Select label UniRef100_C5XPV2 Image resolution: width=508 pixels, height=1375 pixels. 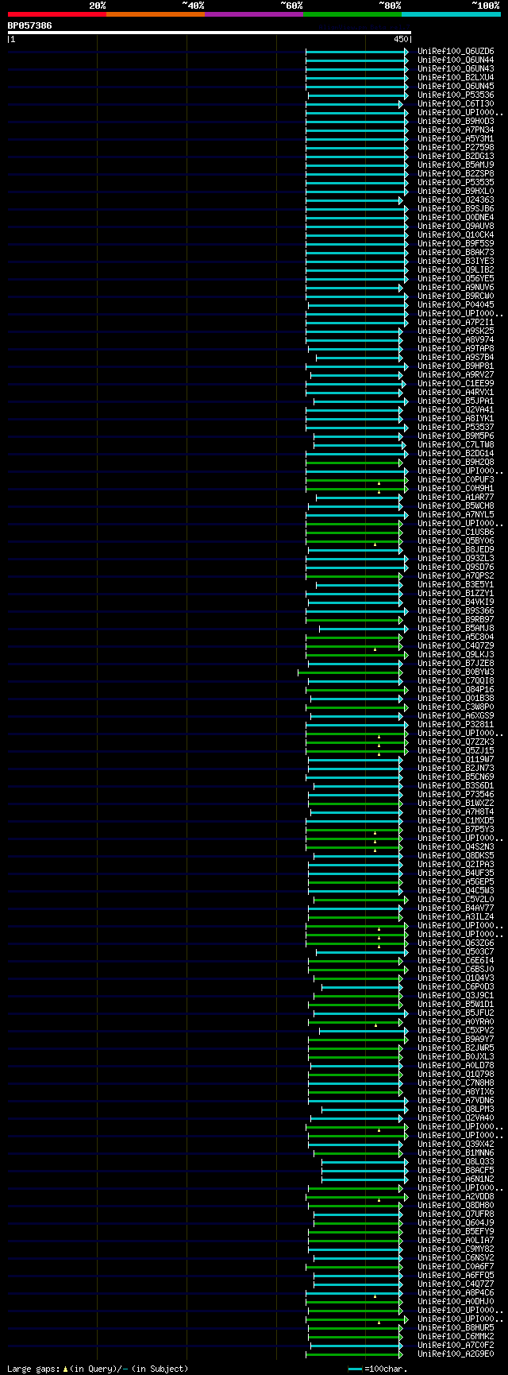456,1031
